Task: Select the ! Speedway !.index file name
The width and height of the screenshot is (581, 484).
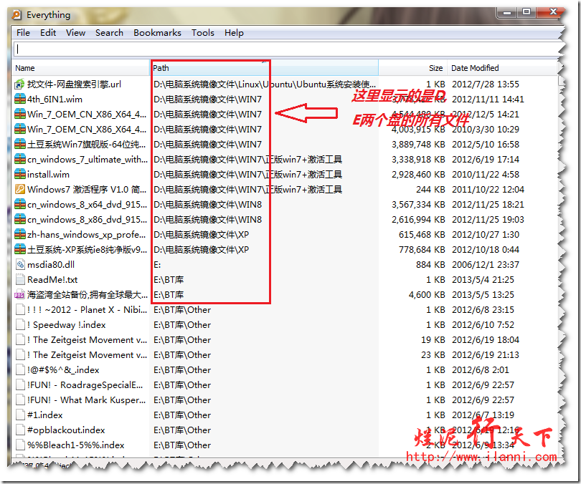Action: tap(66, 325)
